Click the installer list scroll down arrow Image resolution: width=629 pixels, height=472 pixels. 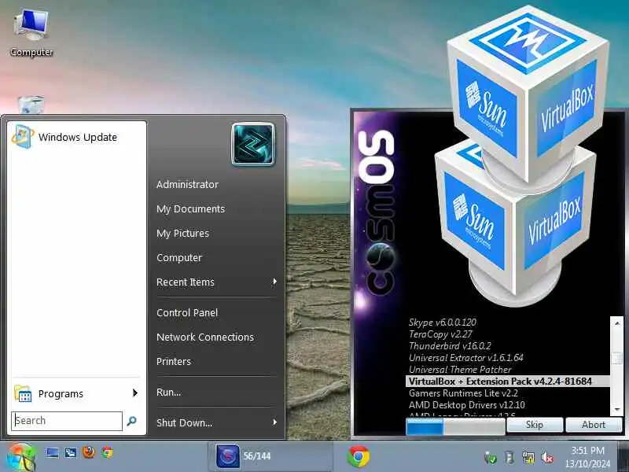[617, 409]
